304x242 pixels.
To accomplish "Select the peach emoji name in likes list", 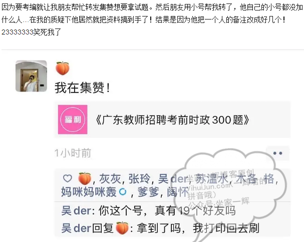I will coord(85,178).
